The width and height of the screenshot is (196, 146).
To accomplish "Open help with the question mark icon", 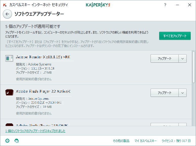I will (x=165, y=5).
